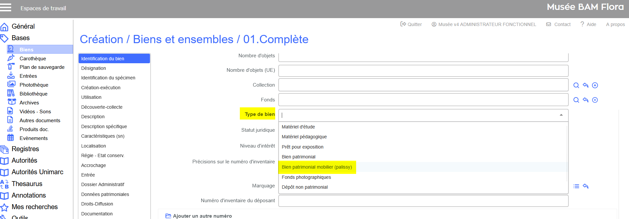This screenshot has width=629, height=219.
Task: Switch to the Désignation section
Action: point(93,68)
